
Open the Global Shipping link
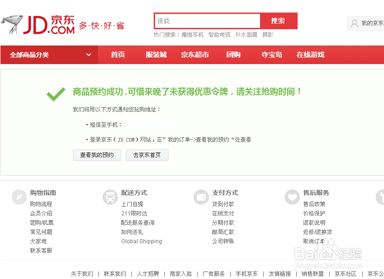(x=141, y=241)
